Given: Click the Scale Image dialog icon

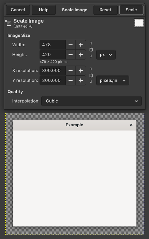Looking at the screenshot, I should pyautogui.click(x=8, y=23).
